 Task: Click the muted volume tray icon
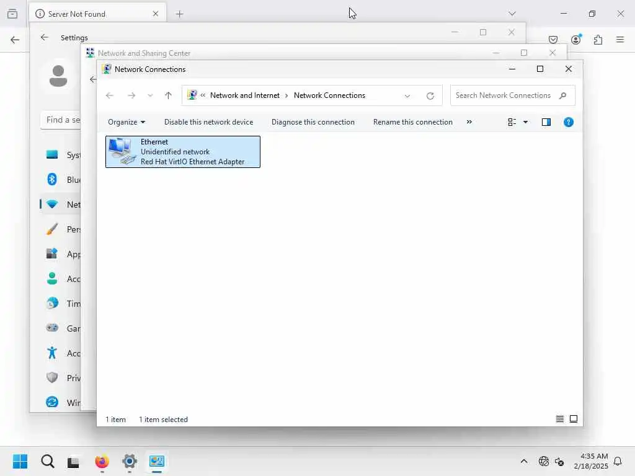point(559,461)
